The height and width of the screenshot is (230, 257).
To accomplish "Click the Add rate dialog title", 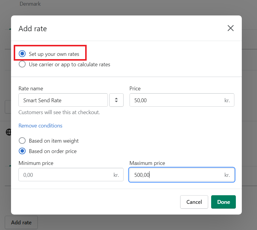I will point(33,29).
